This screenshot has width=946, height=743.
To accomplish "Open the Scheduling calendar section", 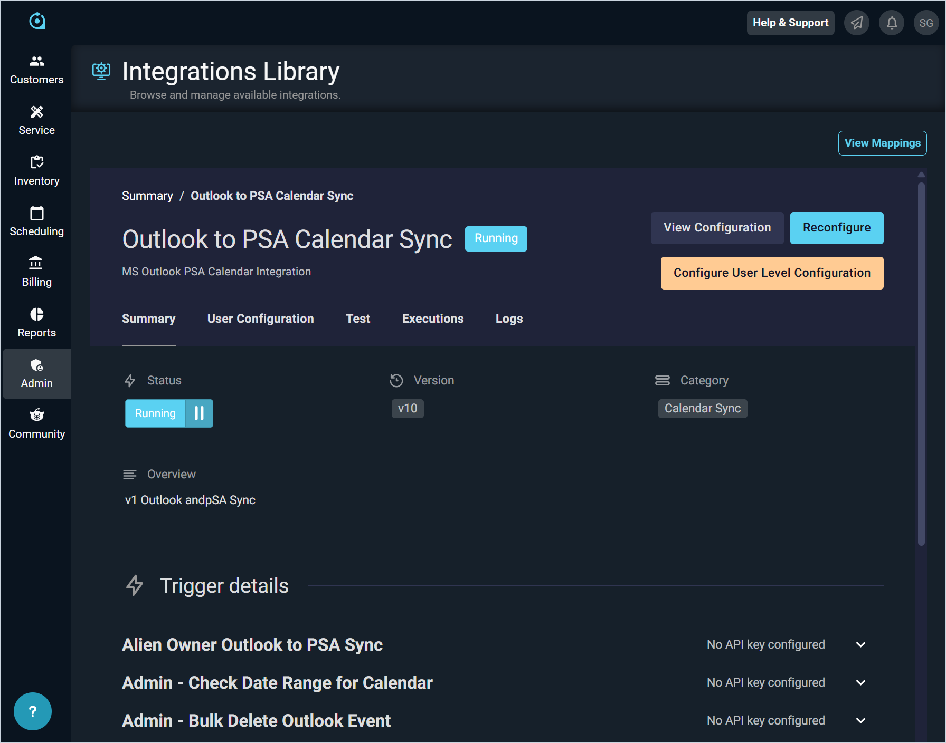I will point(36,222).
